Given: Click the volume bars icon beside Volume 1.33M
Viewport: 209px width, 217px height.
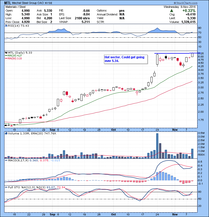Looking at the screenshot, I should tap(6, 133).
